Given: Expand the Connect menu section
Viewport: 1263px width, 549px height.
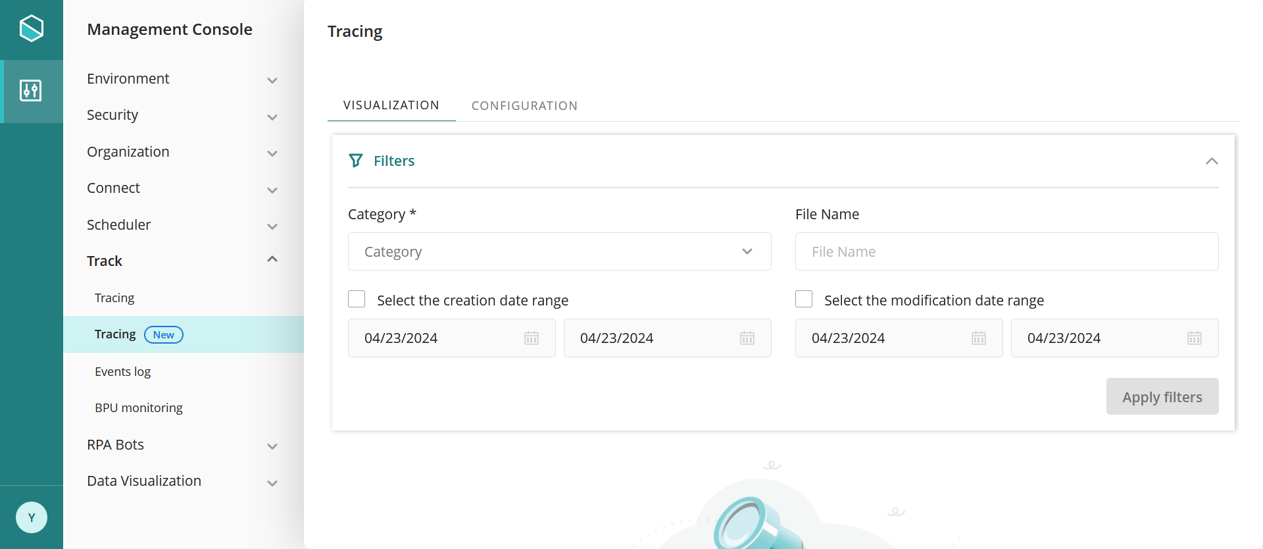Looking at the screenshot, I should [x=182, y=188].
